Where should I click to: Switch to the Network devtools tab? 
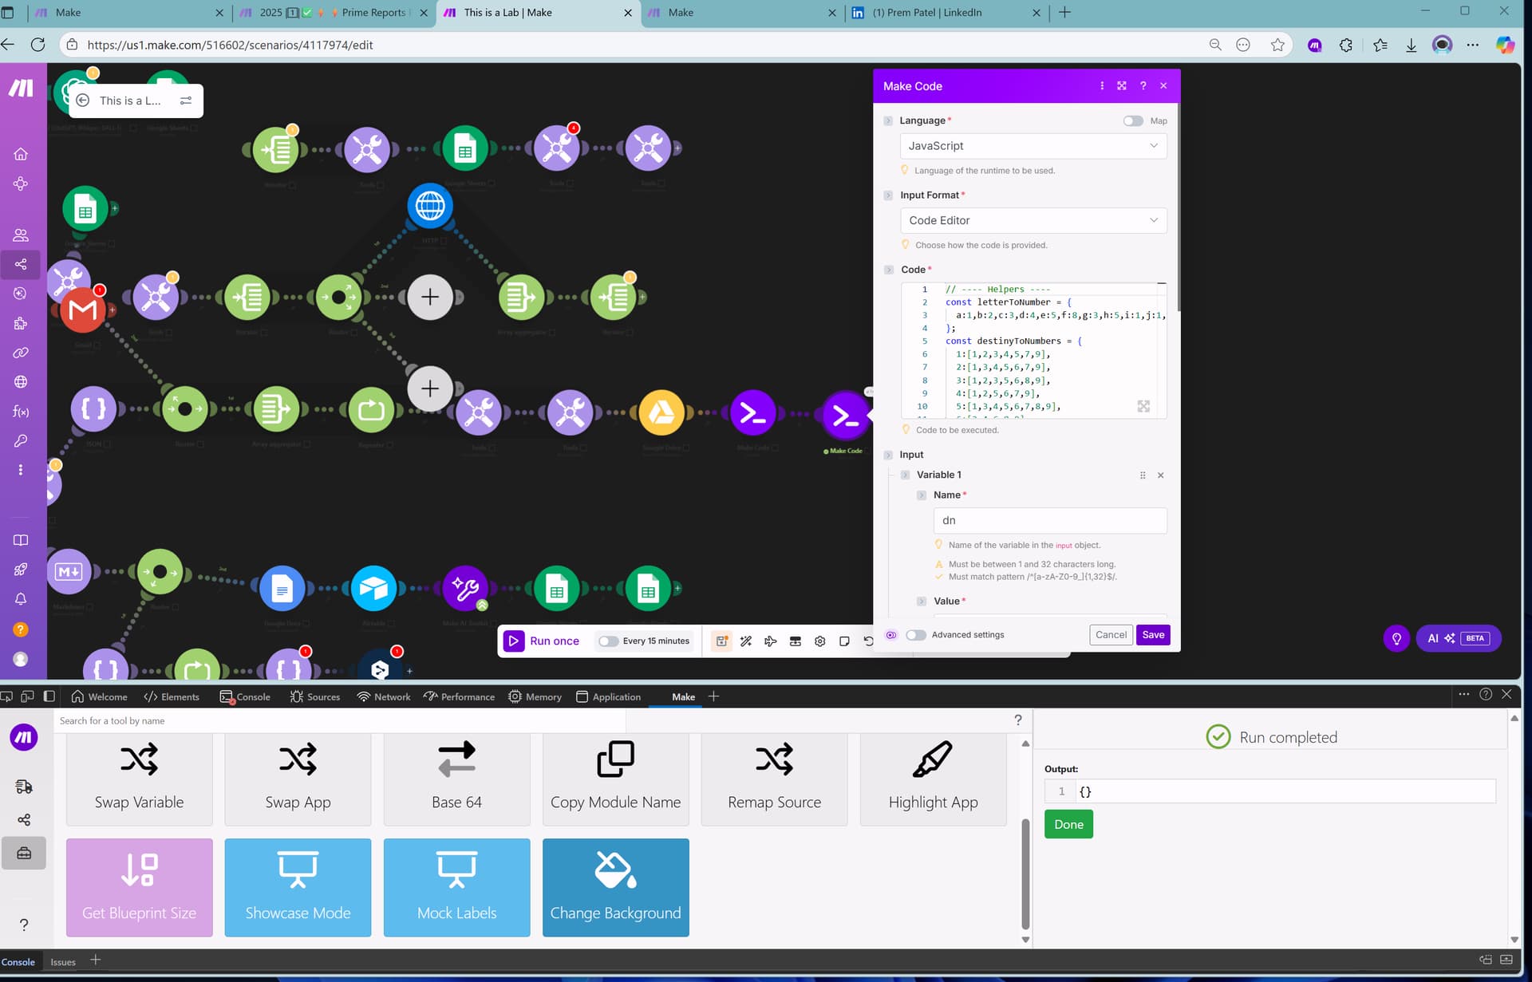click(384, 697)
